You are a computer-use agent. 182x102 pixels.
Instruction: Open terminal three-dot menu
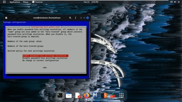tap(76, 18)
